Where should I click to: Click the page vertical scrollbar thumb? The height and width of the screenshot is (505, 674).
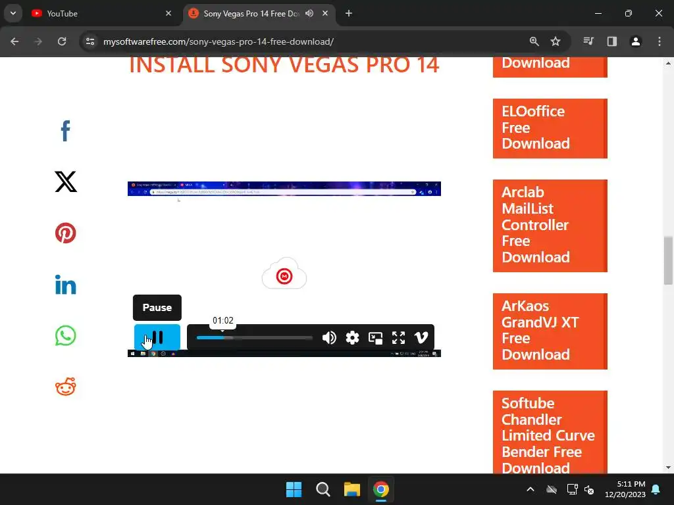[668, 260]
